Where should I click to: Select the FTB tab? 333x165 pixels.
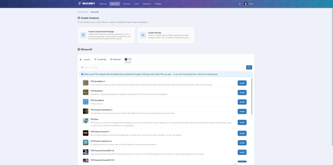coord(128,60)
